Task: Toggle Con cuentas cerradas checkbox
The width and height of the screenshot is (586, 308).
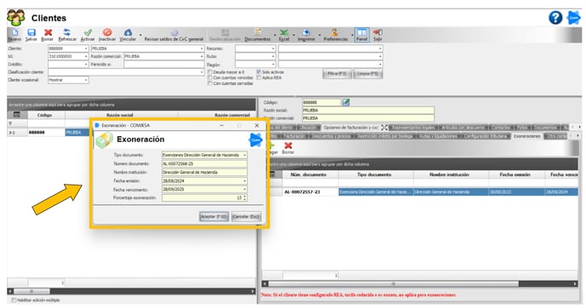Action: (x=210, y=83)
